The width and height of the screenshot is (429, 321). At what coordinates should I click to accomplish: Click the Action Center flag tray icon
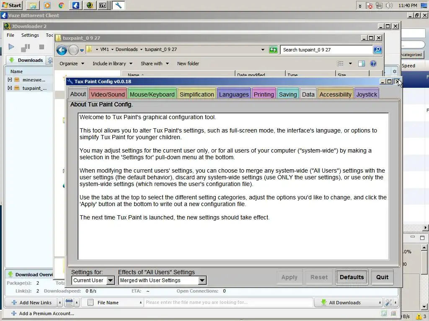[x=369, y=5]
